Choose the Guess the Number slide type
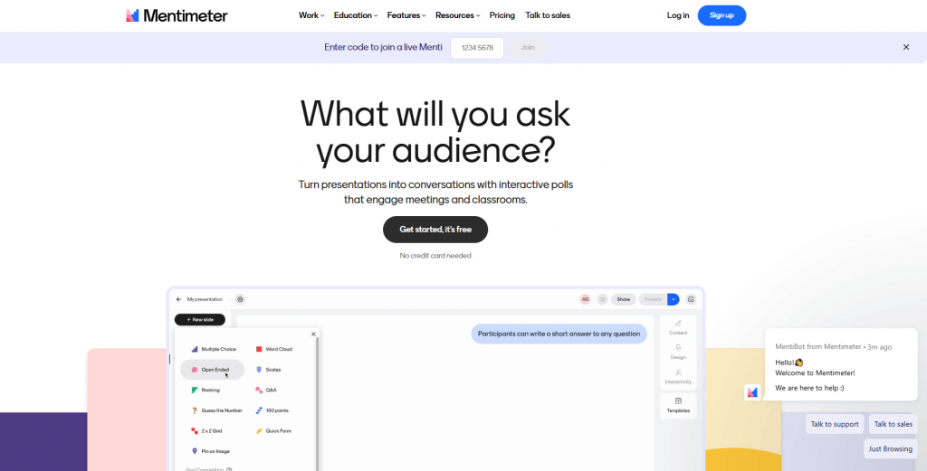The width and height of the screenshot is (927, 471). 216,410
